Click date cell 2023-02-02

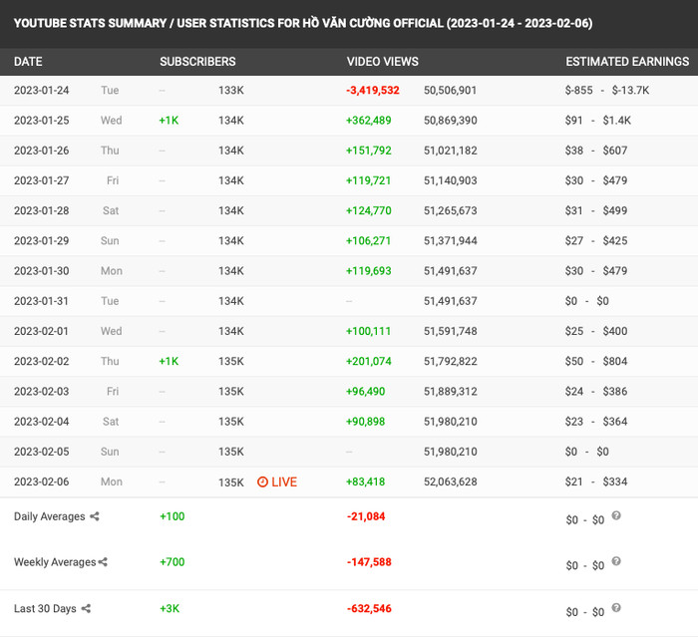coord(42,361)
